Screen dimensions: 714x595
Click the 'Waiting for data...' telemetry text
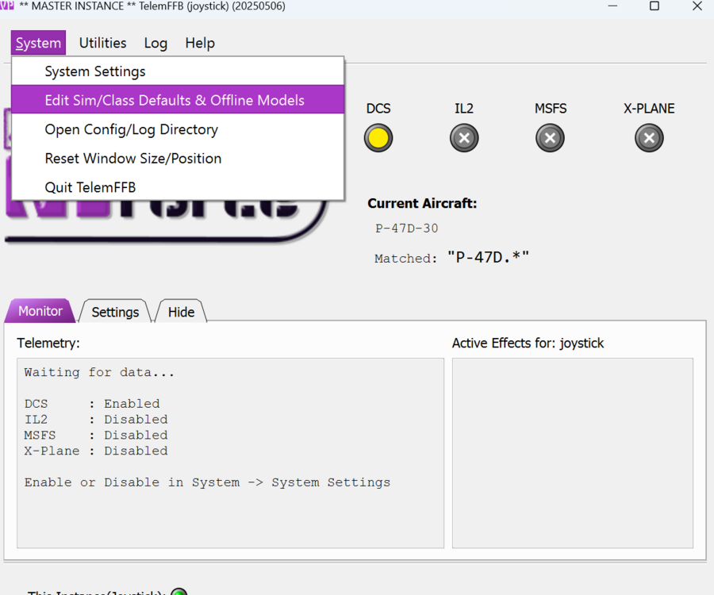[99, 372]
